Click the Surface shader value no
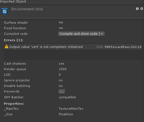This screenshot has width=144, height=122. pyautogui.click(x=61, y=23)
